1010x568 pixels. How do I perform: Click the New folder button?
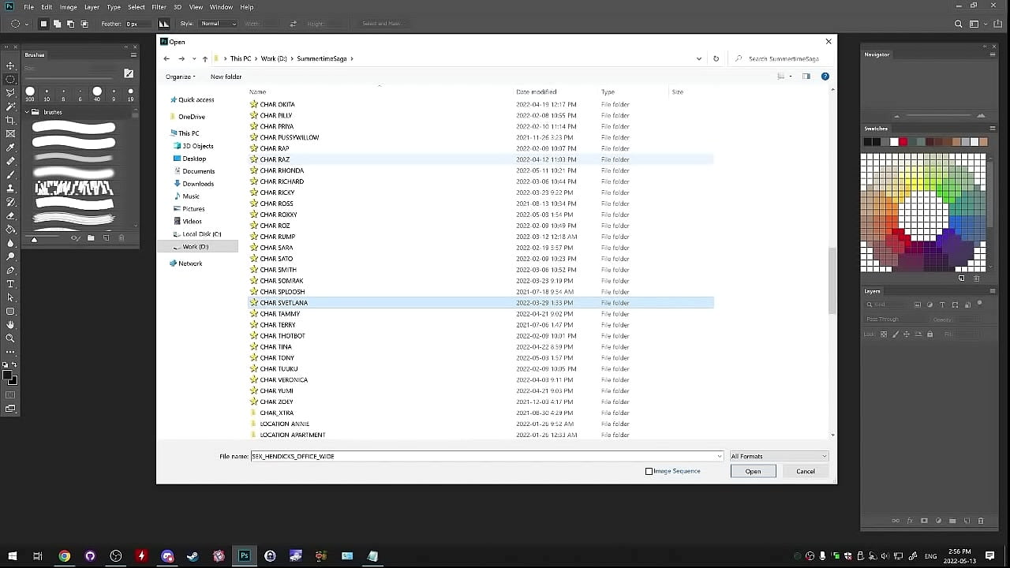[226, 77]
